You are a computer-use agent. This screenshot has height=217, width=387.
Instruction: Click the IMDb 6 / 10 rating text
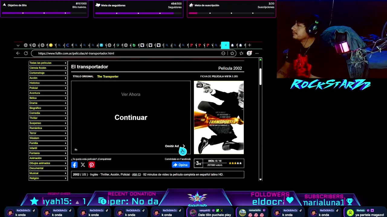click(x=215, y=161)
